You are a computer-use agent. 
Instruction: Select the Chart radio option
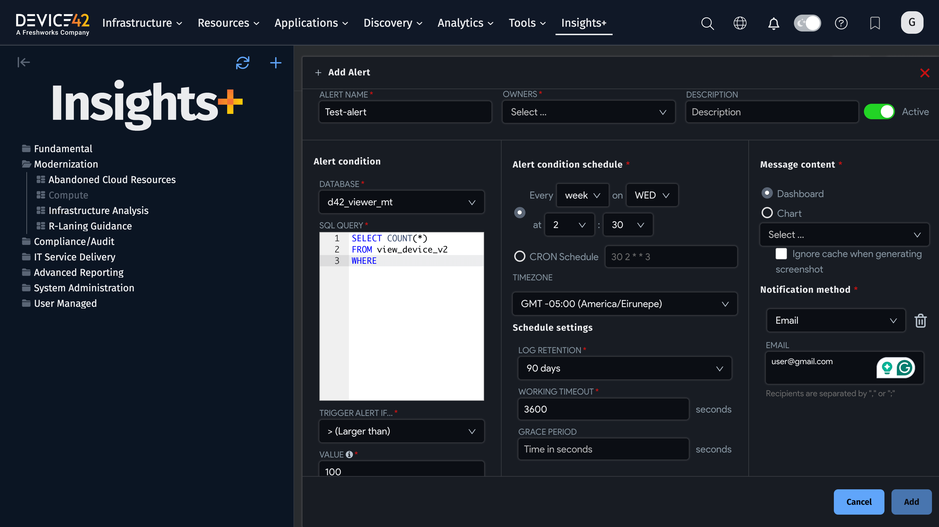767,213
